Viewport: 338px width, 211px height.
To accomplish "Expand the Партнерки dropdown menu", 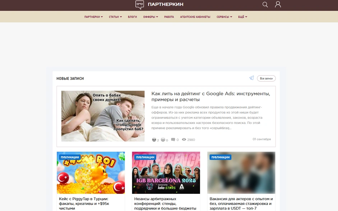I will click(x=93, y=17).
